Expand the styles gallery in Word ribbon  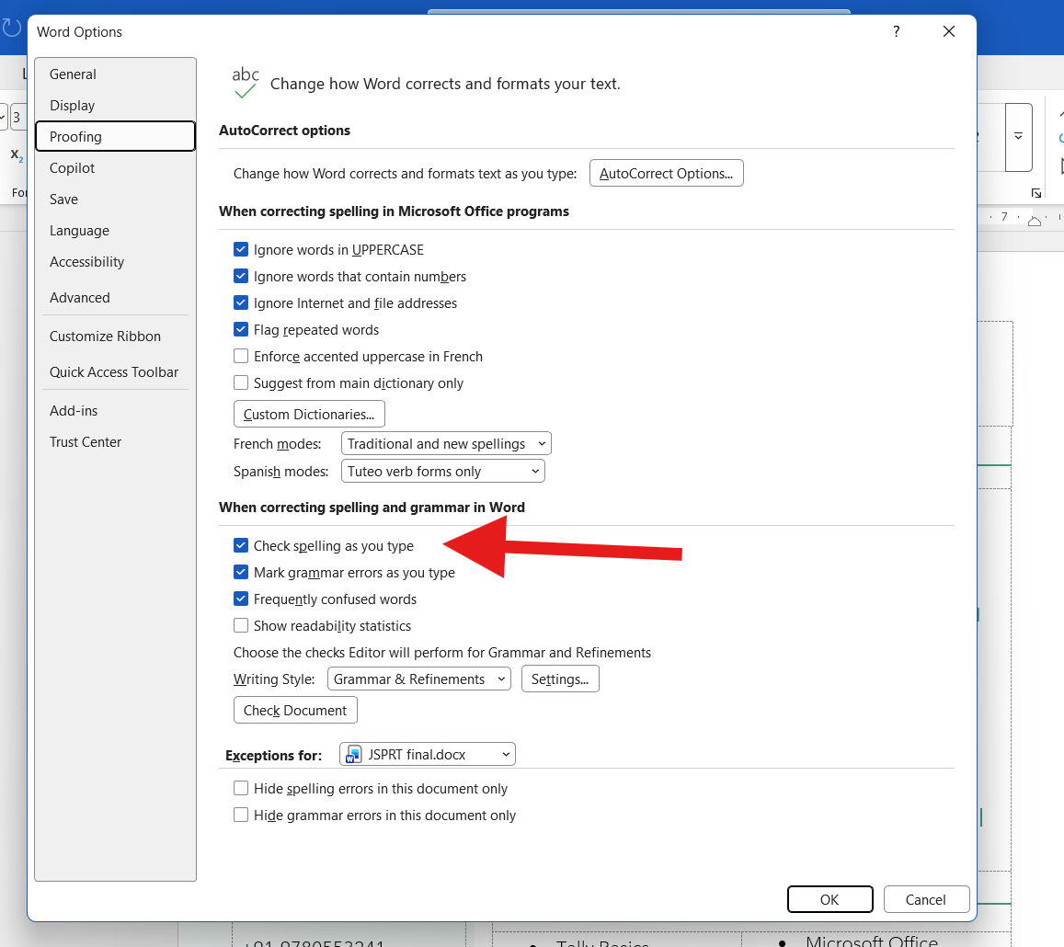(x=1019, y=137)
